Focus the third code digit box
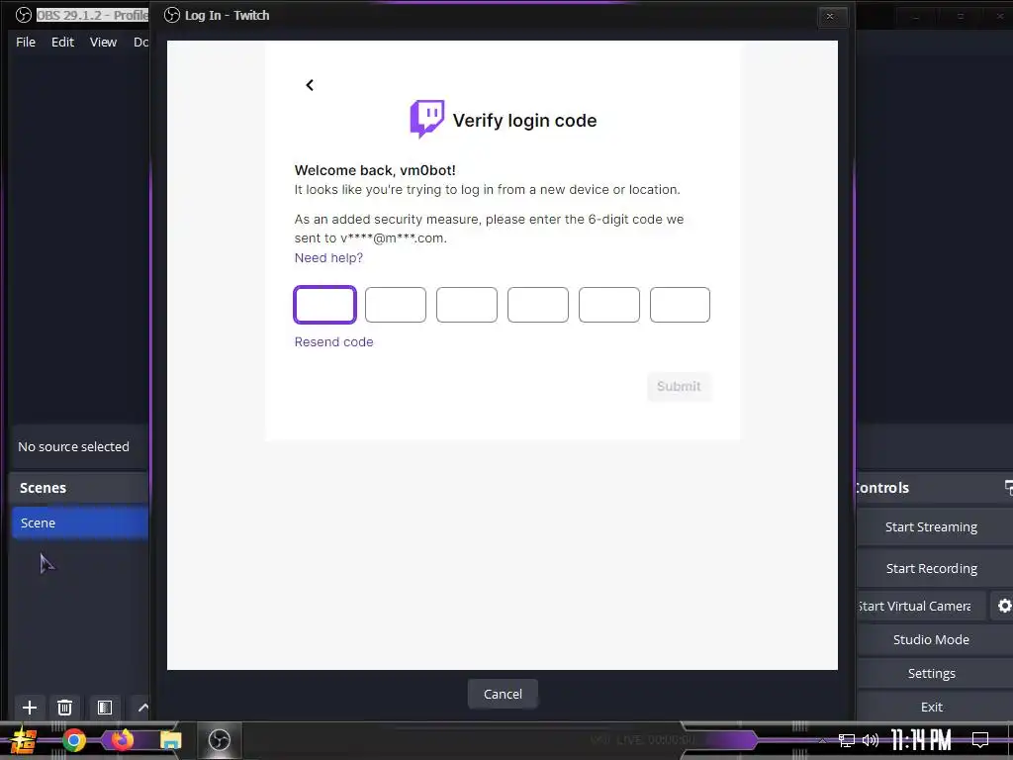 pos(467,305)
